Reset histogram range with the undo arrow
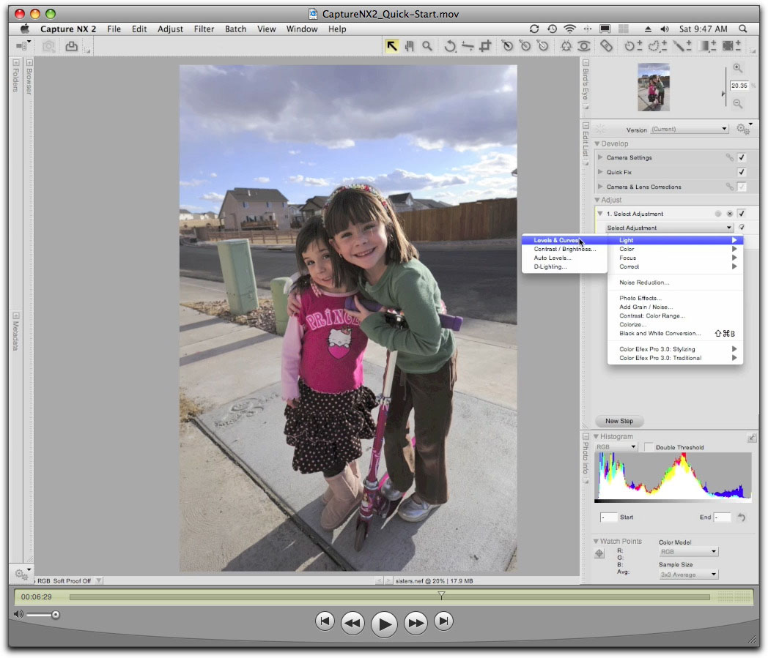The width and height of the screenshot is (768, 658). pyautogui.click(x=742, y=517)
